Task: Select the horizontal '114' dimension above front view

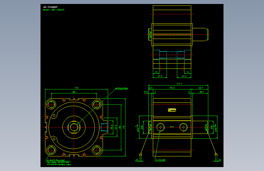Action: [x=76, y=88]
